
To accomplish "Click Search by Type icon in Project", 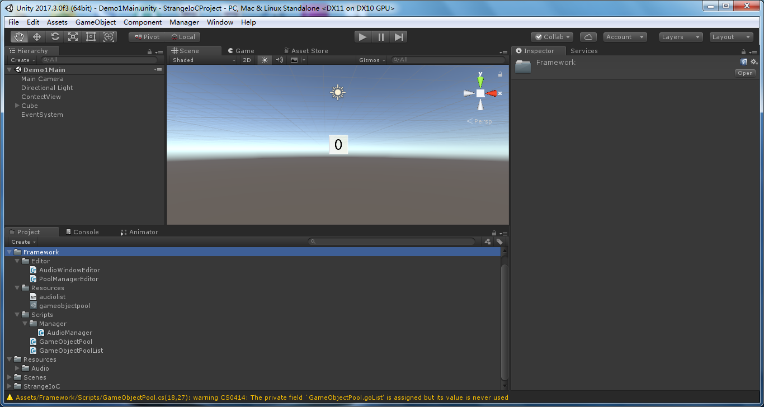I will 488,242.
